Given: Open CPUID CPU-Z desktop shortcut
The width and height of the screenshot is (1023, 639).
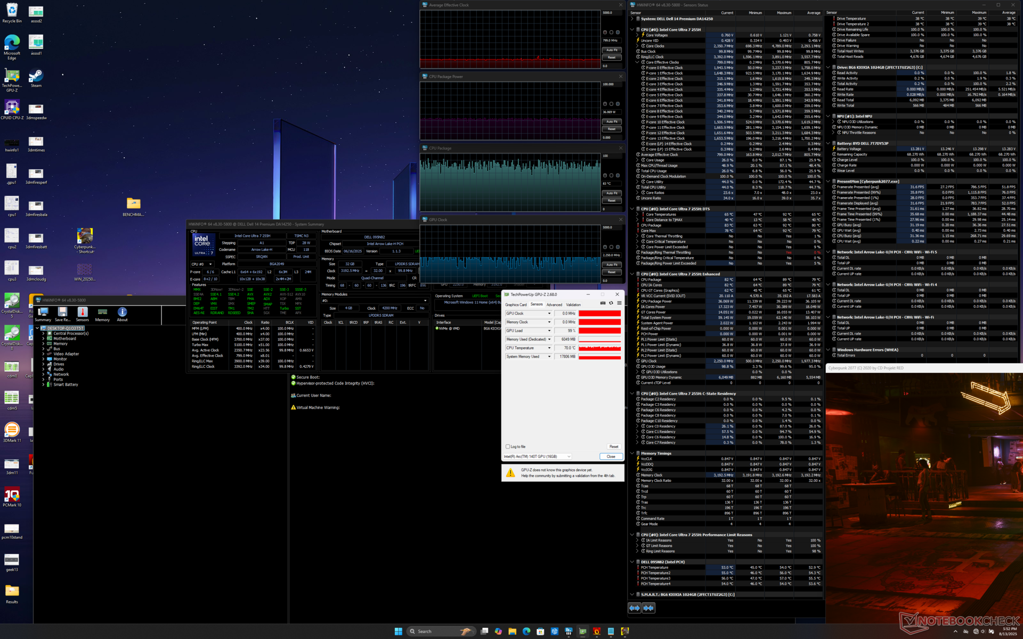Looking at the screenshot, I should click(12, 110).
